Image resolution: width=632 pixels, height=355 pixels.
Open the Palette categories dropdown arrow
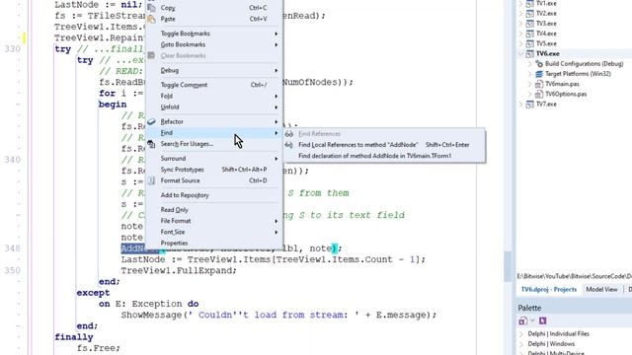532,320
